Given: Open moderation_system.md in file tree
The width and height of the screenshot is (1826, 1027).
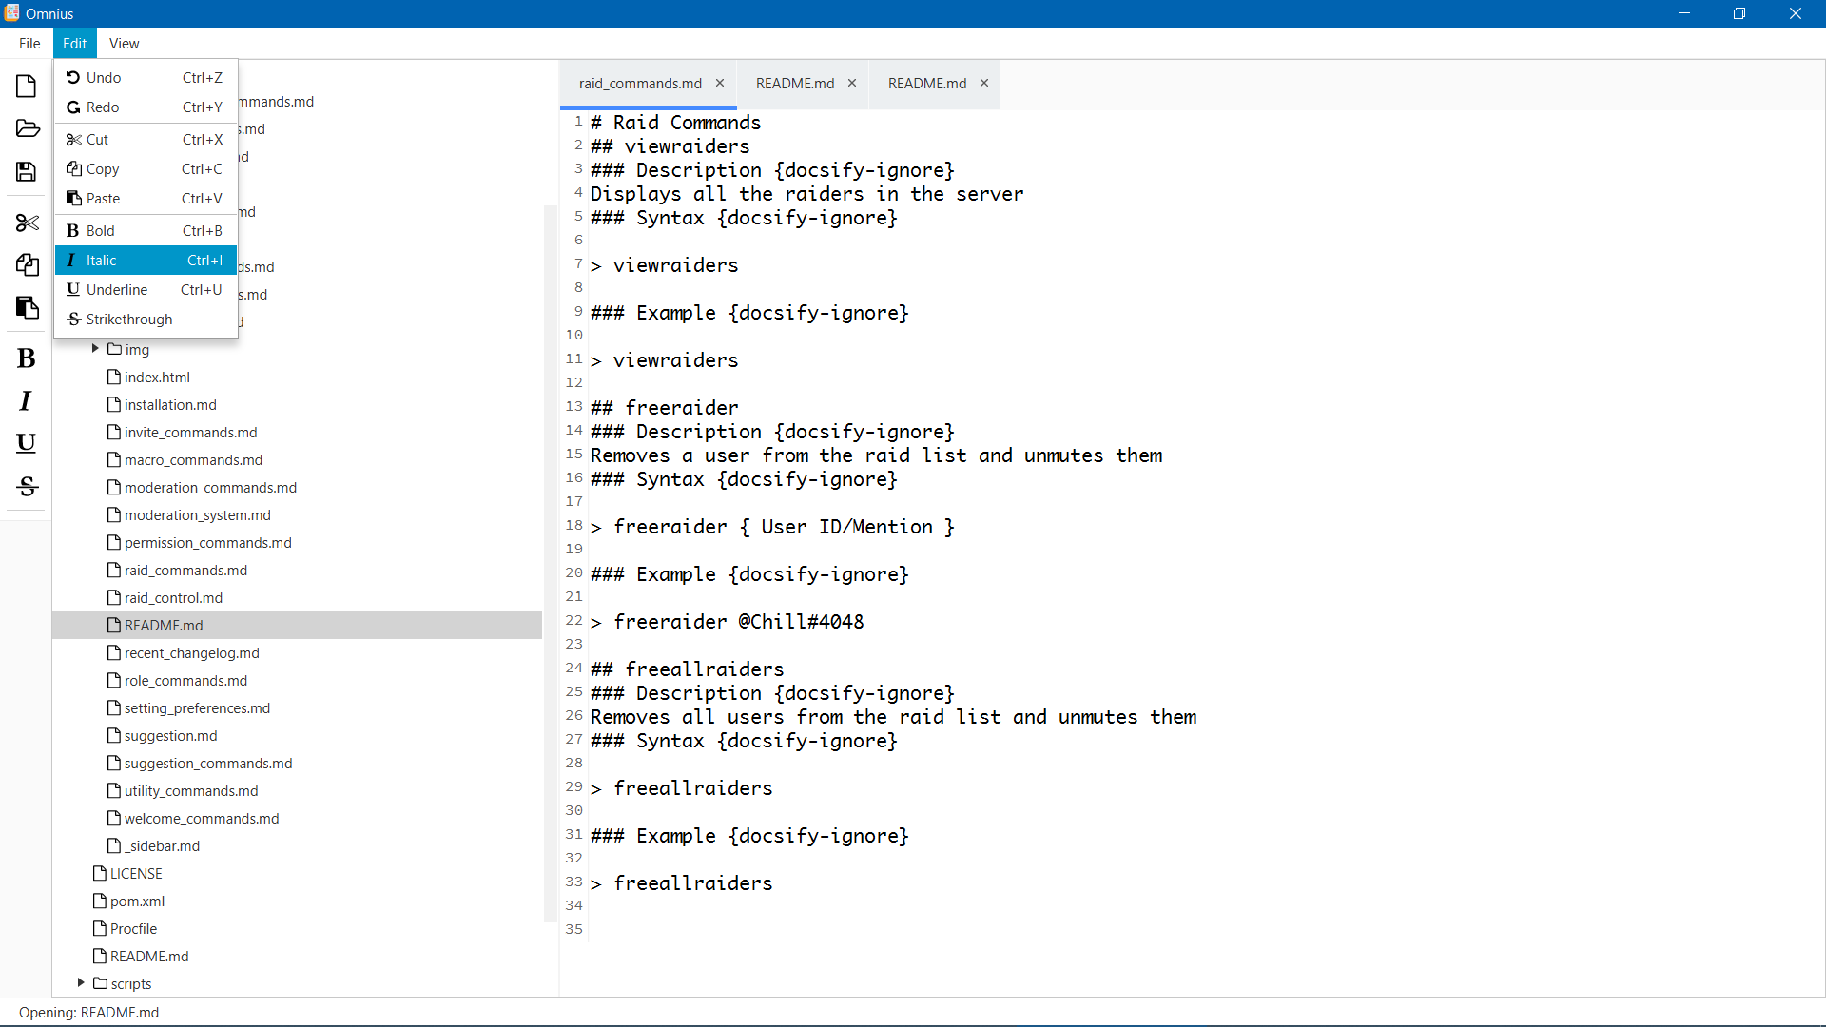Looking at the screenshot, I should tap(197, 515).
